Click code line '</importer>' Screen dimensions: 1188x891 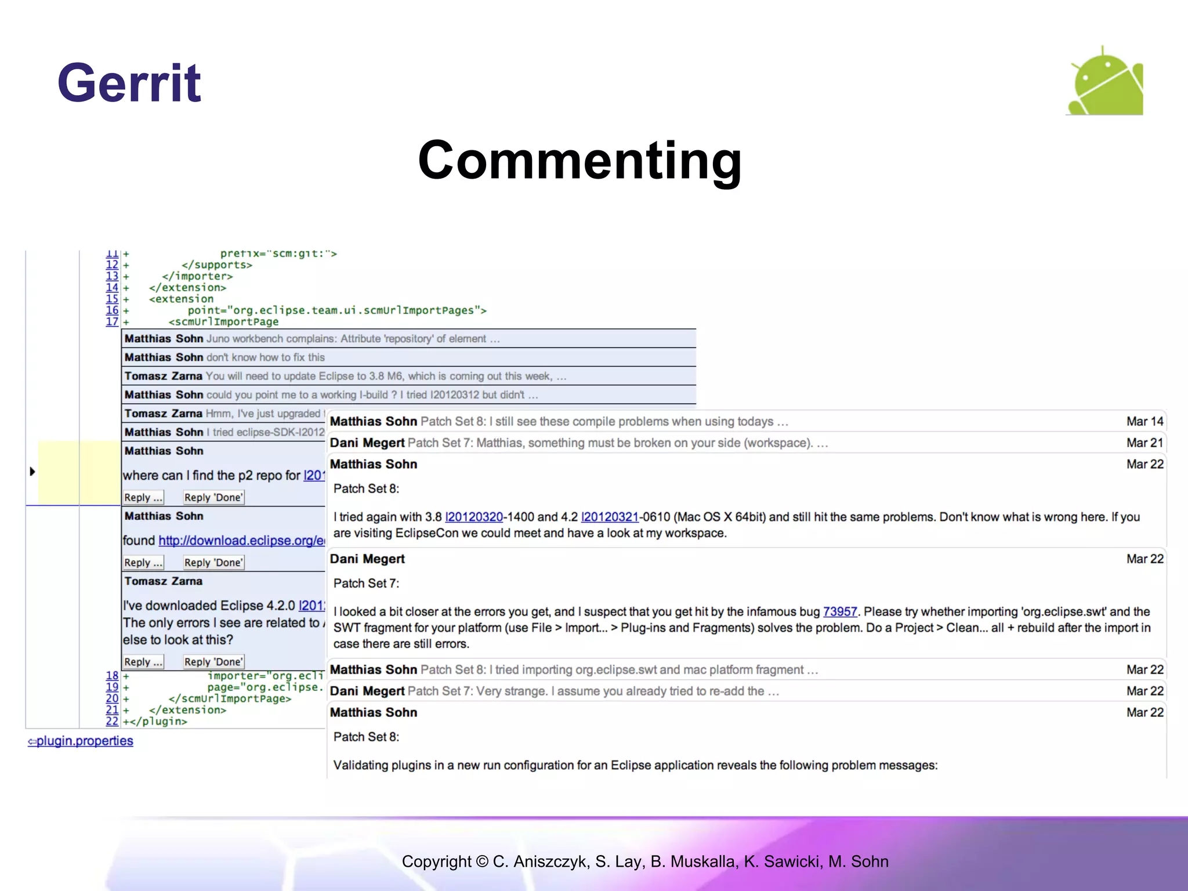pos(197,277)
